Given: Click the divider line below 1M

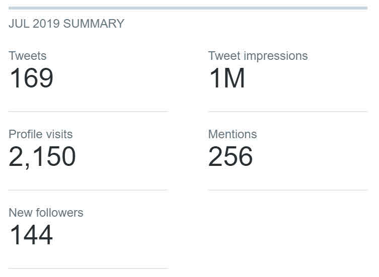Looking at the screenshot, I should coord(287,112).
